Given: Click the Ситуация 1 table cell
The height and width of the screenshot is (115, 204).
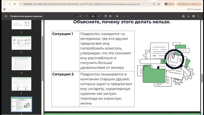Looking at the screenshot, I should pos(65,51).
